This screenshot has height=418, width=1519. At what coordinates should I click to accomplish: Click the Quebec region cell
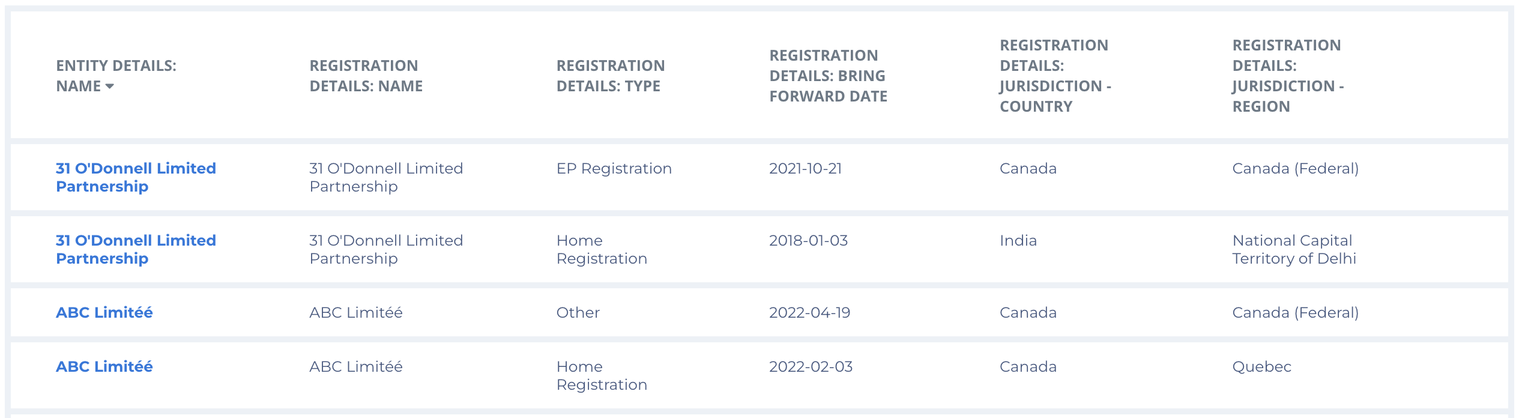[1261, 367]
